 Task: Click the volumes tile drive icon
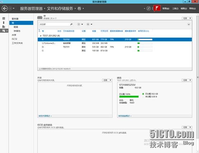(x=40, y=18)
